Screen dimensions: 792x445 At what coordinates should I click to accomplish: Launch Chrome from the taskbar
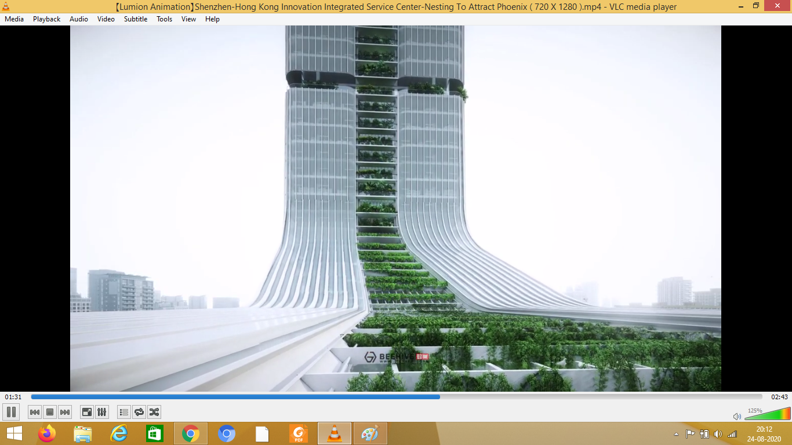tap(190, 433)
